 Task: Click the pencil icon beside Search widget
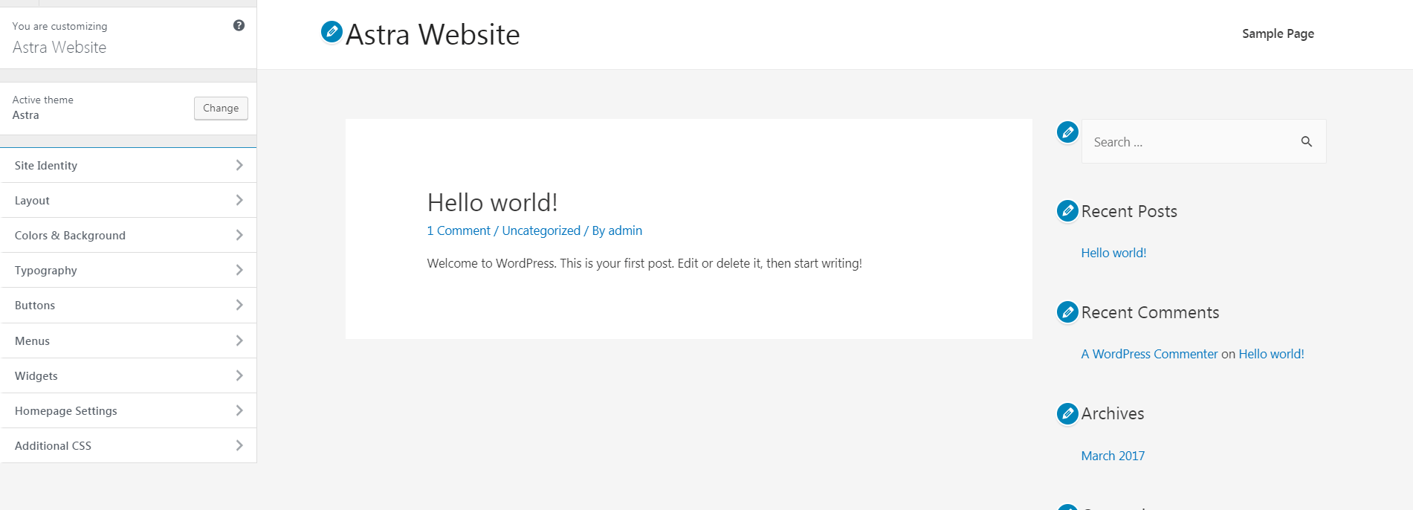pos(1067,132)
